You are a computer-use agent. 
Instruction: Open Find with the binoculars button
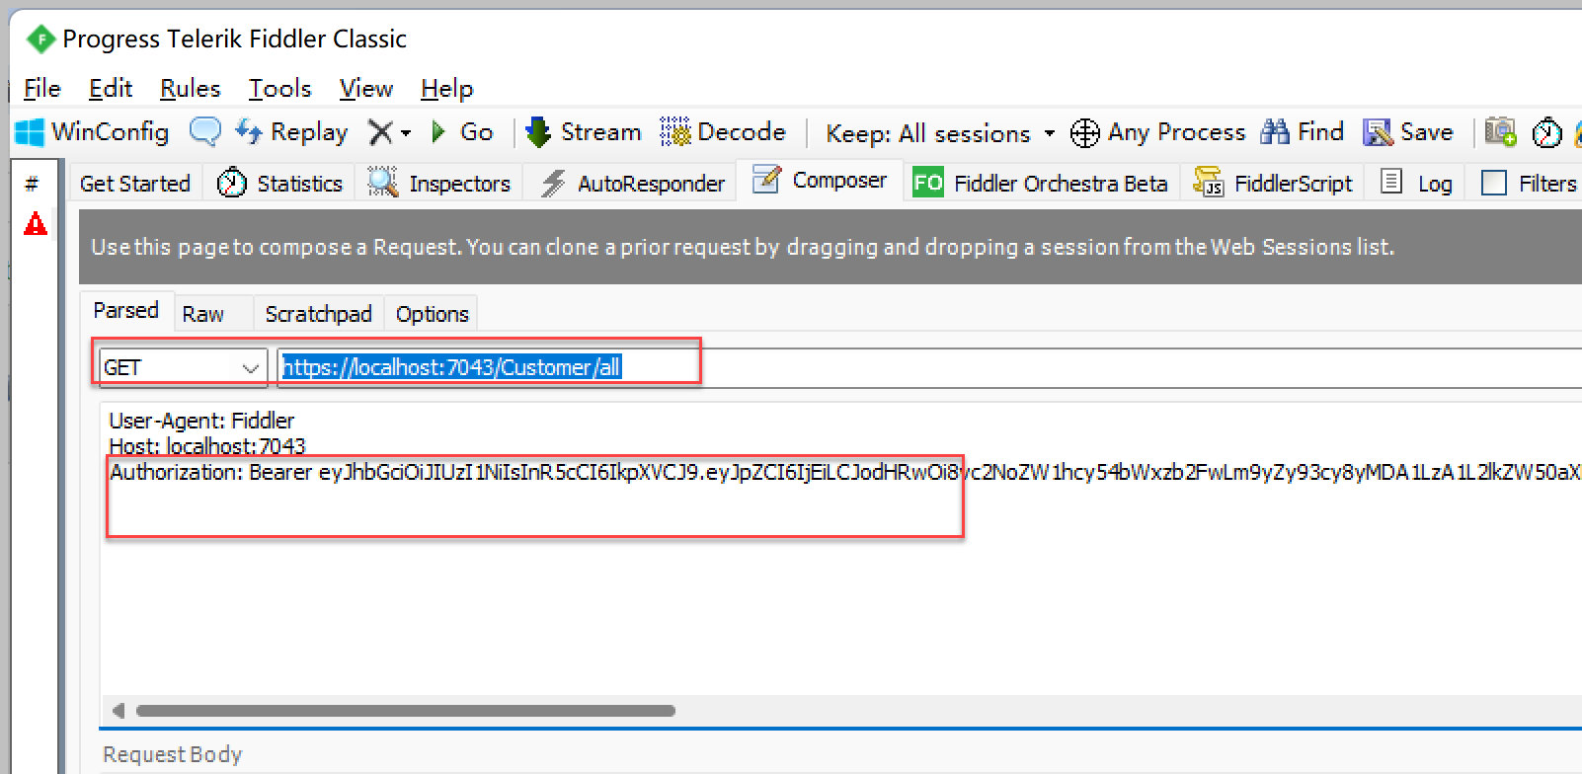pyautogui.click(x=1303, y=132)
